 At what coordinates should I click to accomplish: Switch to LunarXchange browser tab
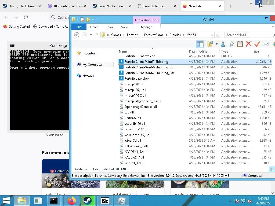pyautogui.click(x=153, y=6)
